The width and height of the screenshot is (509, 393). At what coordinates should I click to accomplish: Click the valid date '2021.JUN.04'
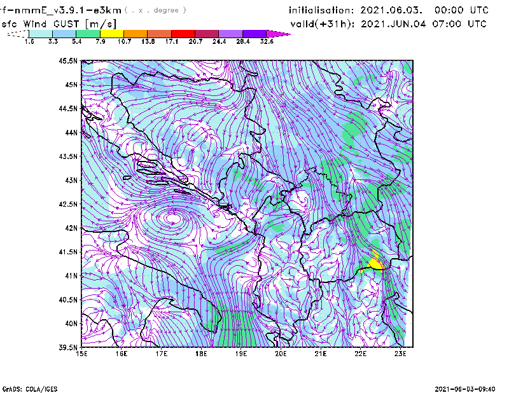click(393, 24)
